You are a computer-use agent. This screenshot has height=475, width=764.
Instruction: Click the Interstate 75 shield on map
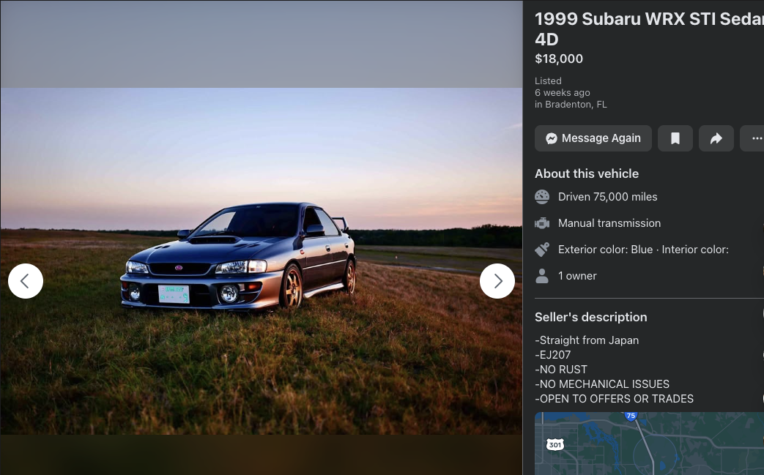tap(631, 416)
